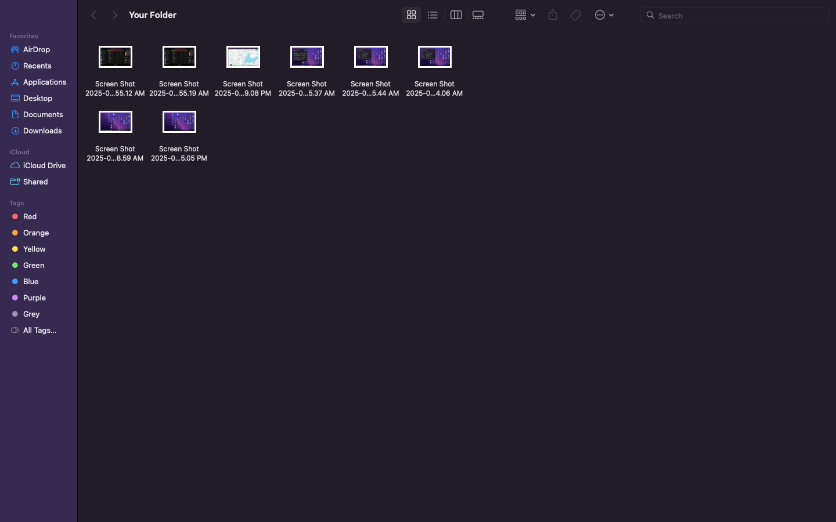Filter by the Red tag
This screenshot has width=836, height=522.
click(30, 217)
